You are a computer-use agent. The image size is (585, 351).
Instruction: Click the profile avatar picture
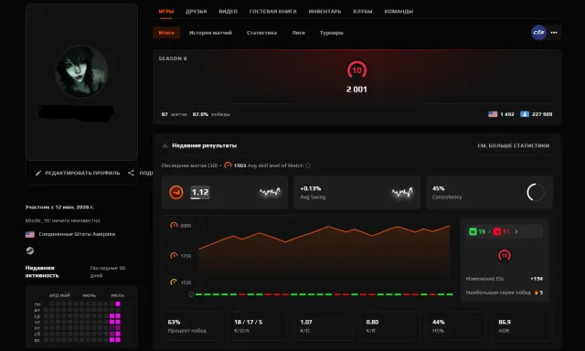pos(81,71)
